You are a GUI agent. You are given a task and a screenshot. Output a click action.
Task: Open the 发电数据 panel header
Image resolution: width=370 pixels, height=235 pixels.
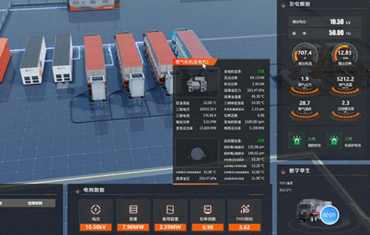[x=299, y=4]
